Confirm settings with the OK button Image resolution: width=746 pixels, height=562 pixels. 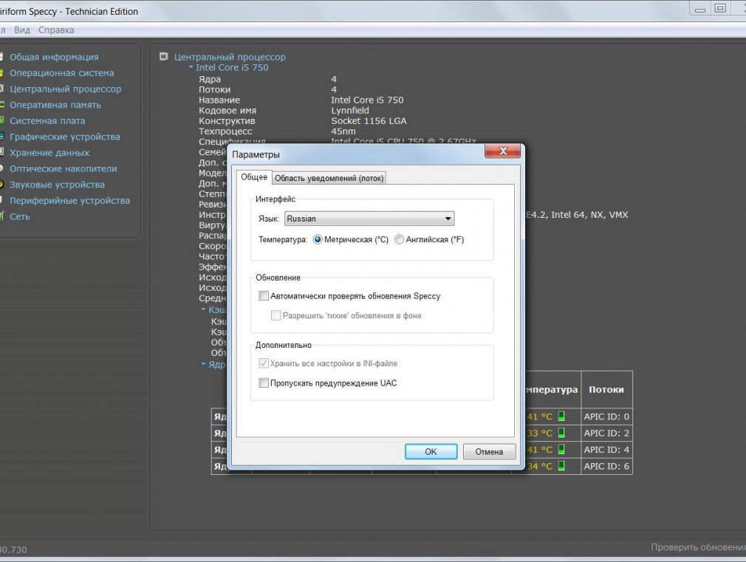(x=431, y=452)
